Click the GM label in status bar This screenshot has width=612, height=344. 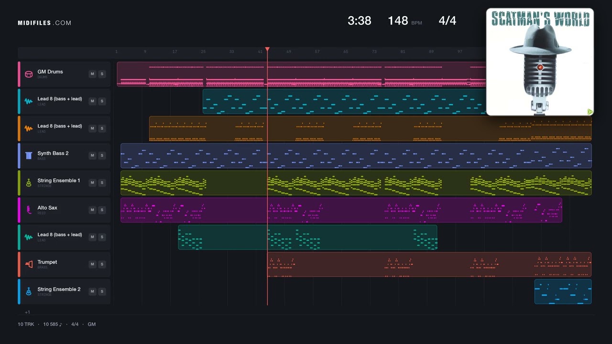pyautogui.click(x=91, y=324)
